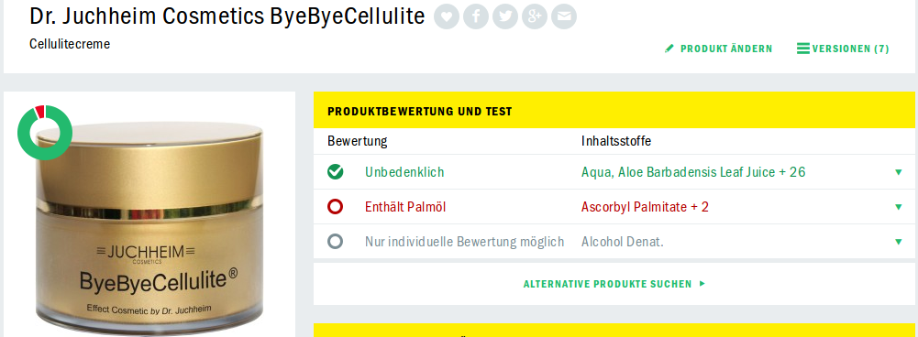The width and height of the screenshot is (918, 337).
Task: Expand the Alcohol Denat. row arrow
Action: [899, 242]
